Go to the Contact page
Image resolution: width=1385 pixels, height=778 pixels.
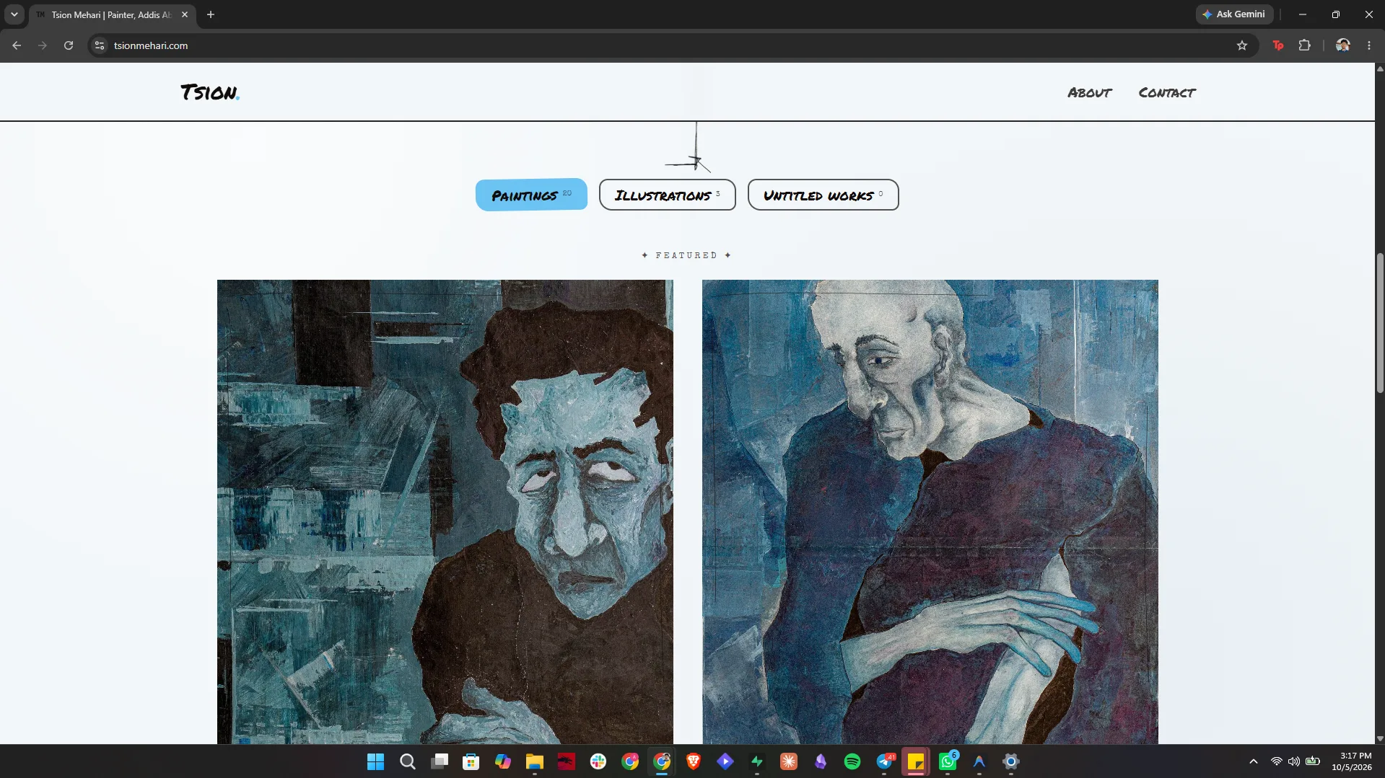coord(1167,92)
